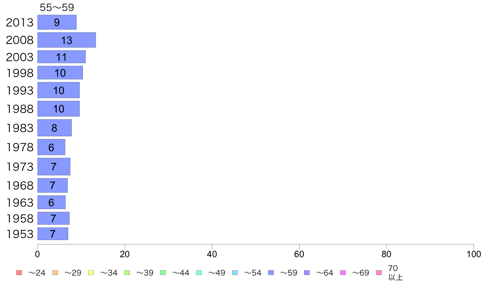Screen dimensions: 485x300
Task: Click the red ~24 legend swatch
Action: [x=19, y=273]
